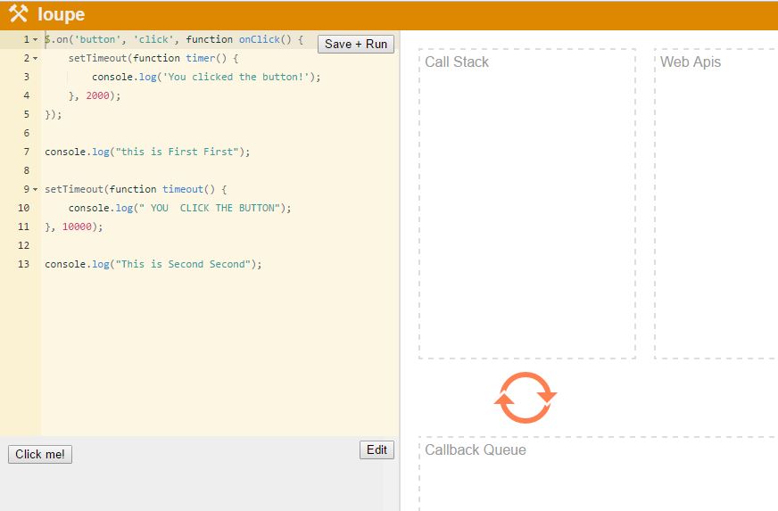Click the Callback Queue label
The height and width of the screenshot is (511, 778).
(476, 450)
